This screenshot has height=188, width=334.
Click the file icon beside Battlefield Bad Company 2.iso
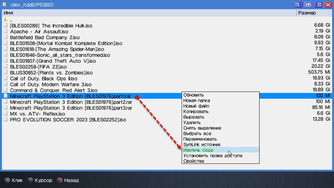6,37
